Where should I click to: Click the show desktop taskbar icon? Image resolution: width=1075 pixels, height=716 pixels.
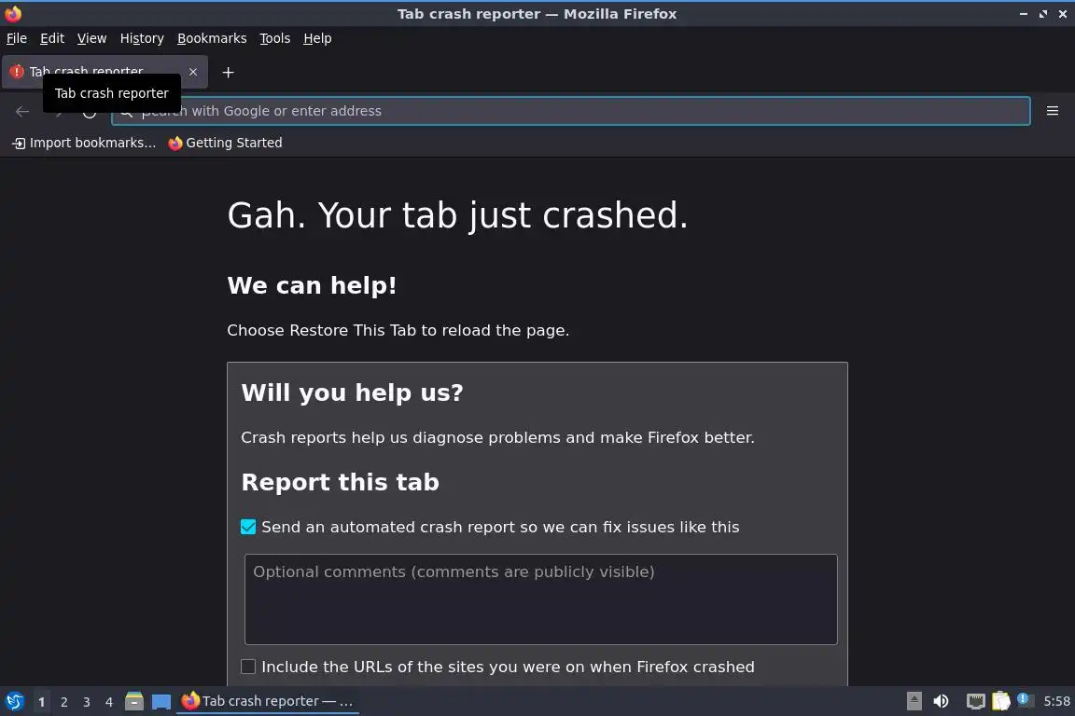pos(161,702)
